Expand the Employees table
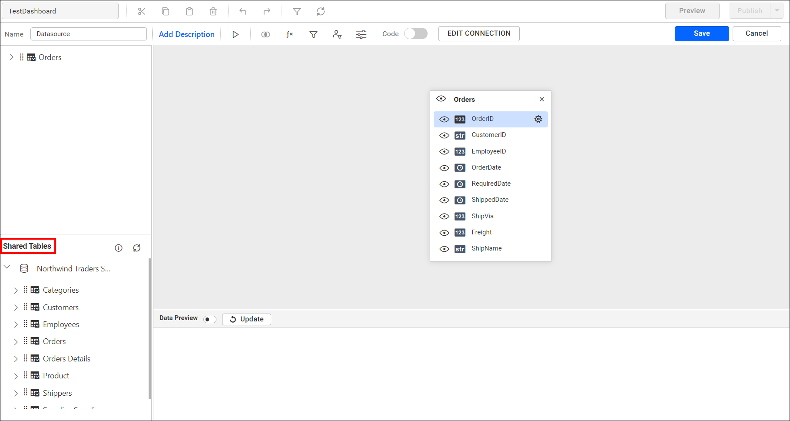Screen dimensions: 790x421 (x=16, y=324)
